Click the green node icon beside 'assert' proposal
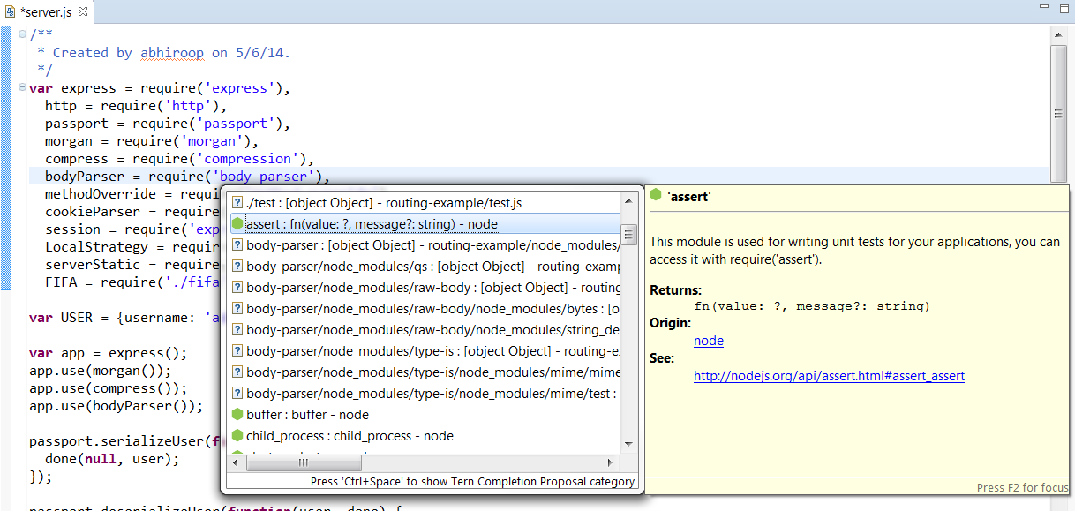 237,222
